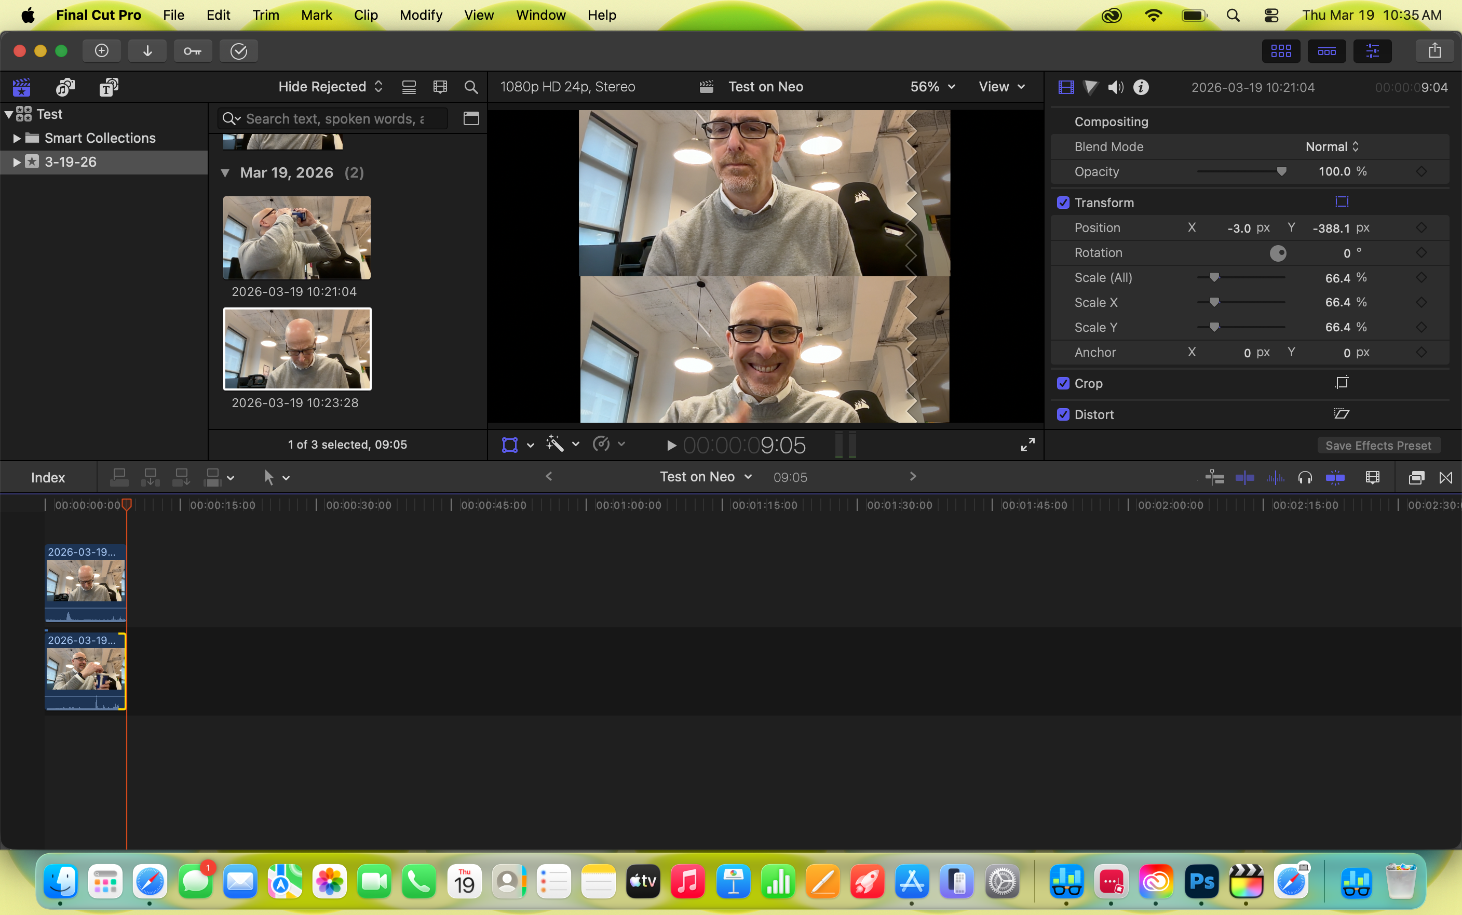The width and height of the screenshot is (1462, 915).
Task: Toggle snapping in the timeline
Action: point(1335,477)
